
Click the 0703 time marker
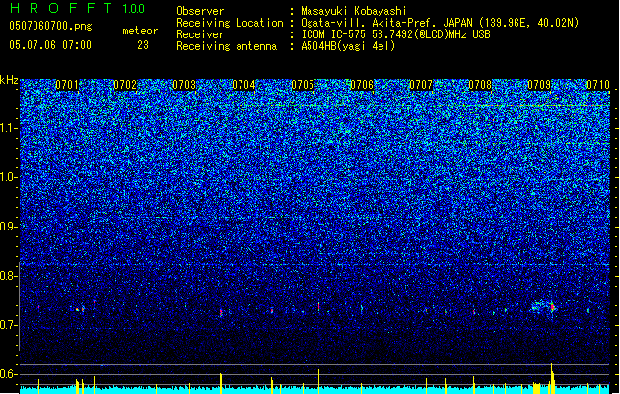point(184,85)
